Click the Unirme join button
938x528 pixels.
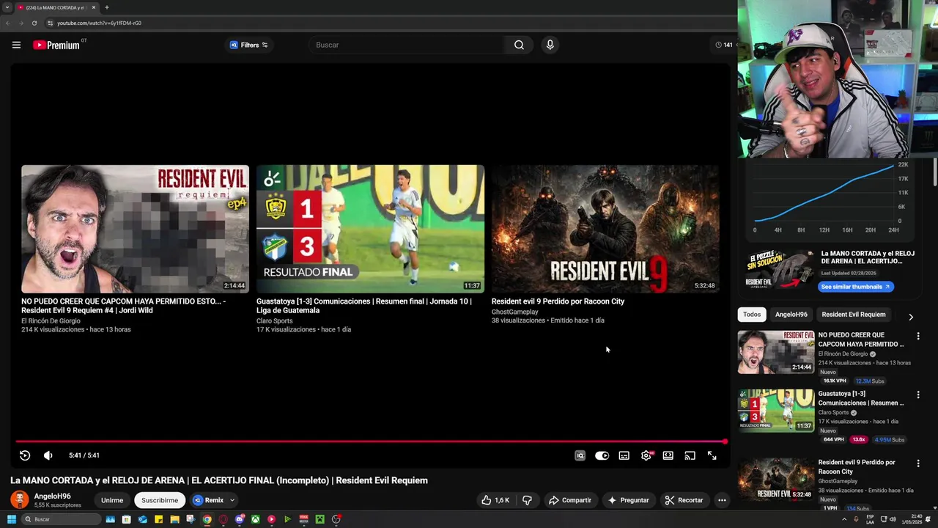(x=112, y=500)
